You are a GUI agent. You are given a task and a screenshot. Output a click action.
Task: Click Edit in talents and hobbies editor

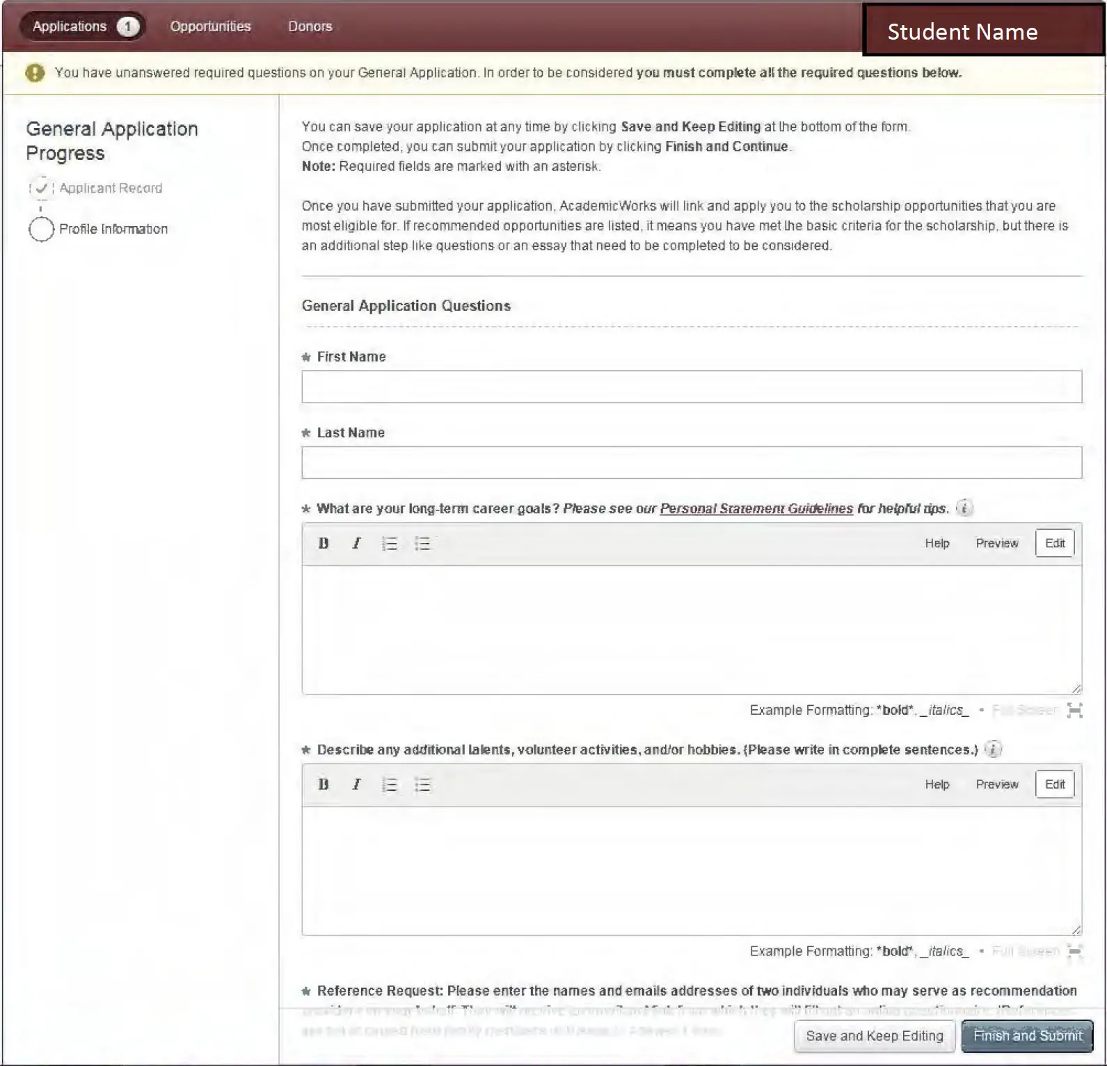[1055, 784]
